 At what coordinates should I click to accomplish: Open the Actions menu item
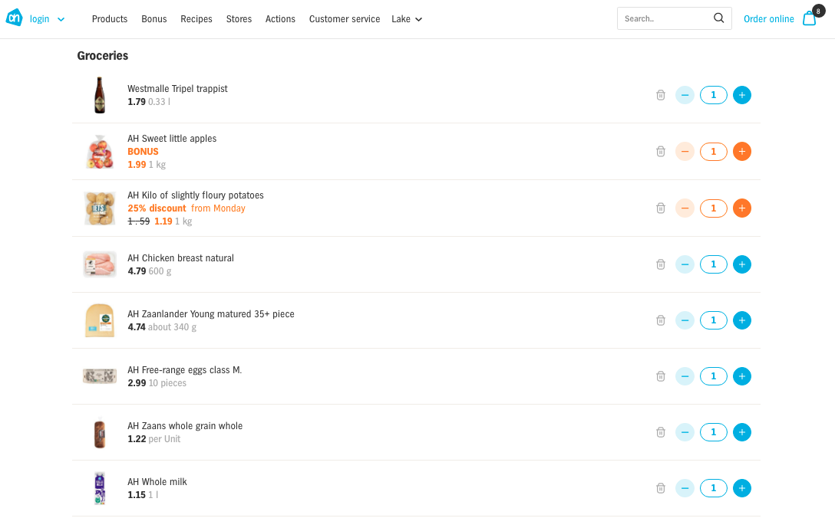[x=280, y=19]
